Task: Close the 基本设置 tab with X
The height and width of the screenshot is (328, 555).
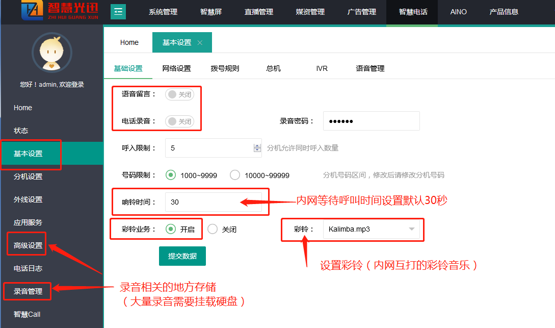Action: coord(200,43)
